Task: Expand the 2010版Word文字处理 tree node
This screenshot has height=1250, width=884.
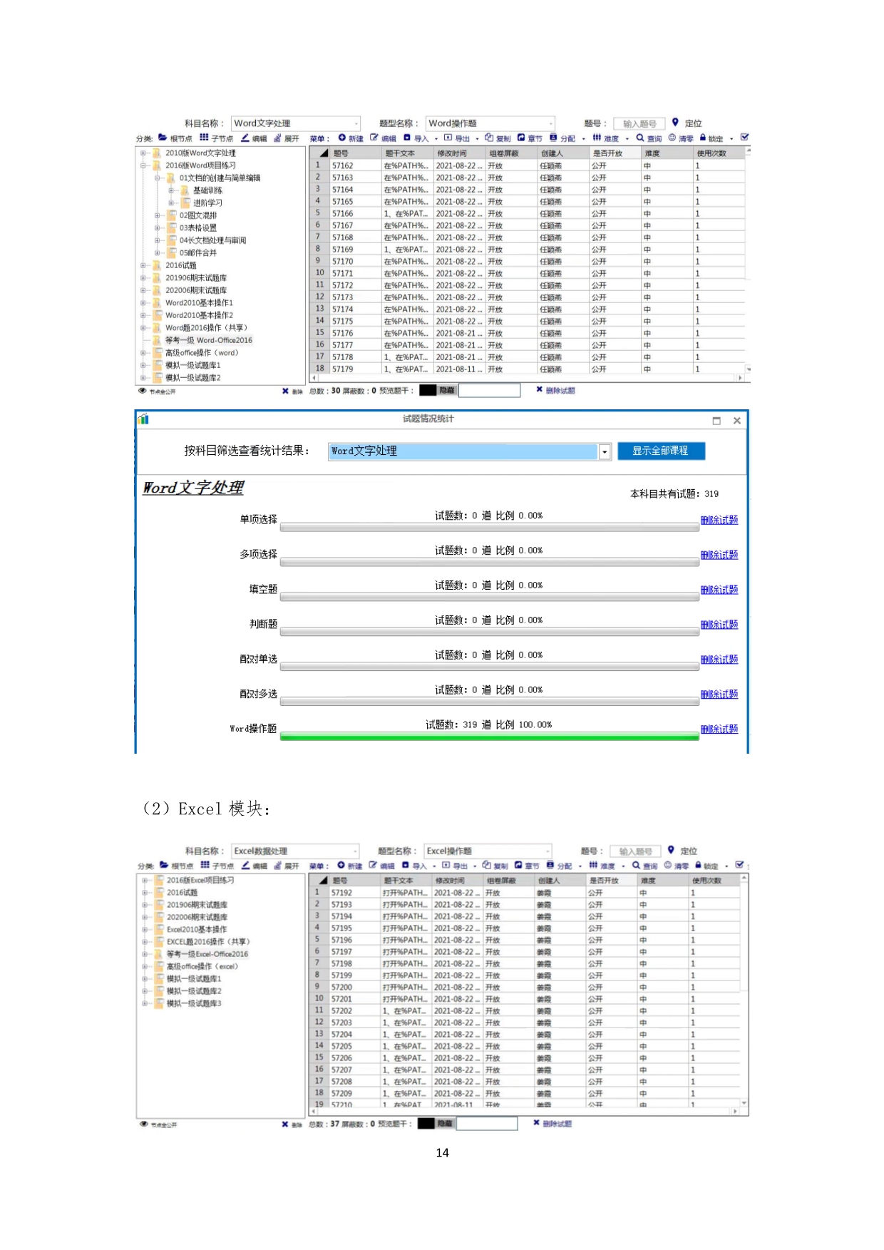Action: 143,153
